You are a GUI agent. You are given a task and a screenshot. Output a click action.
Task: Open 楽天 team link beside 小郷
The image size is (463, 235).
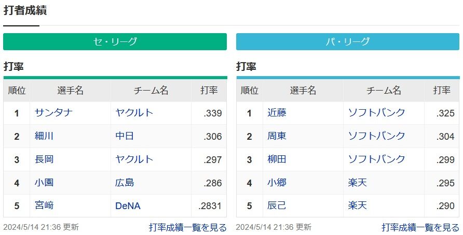click(358, 183)
